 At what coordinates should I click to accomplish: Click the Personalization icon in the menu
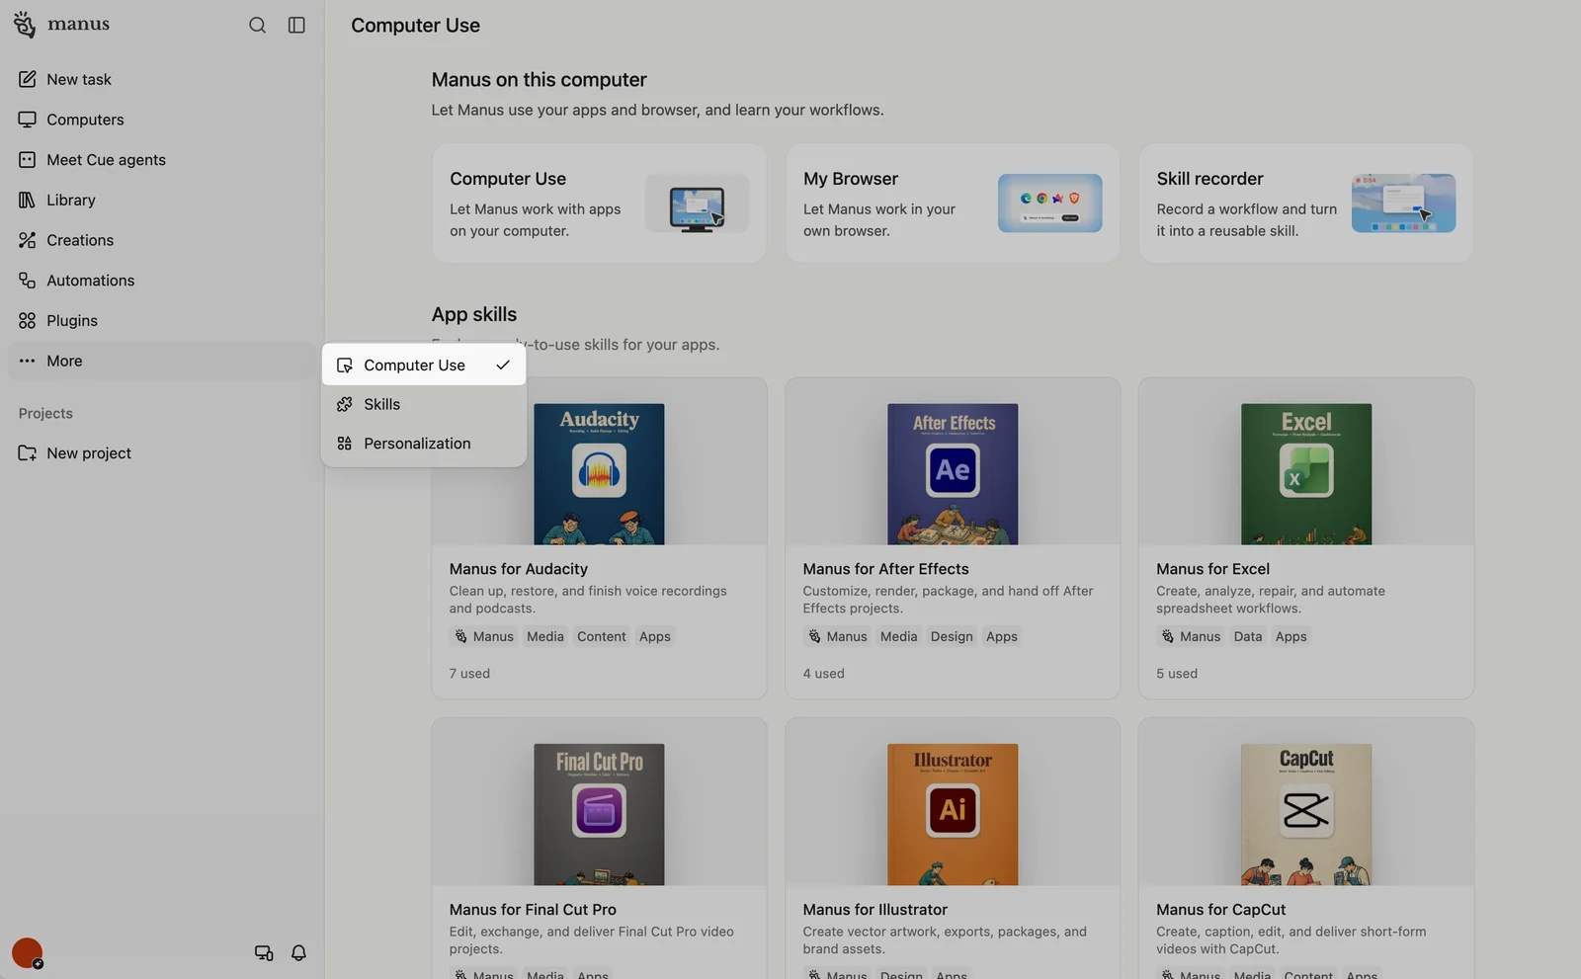pos(344,444)
